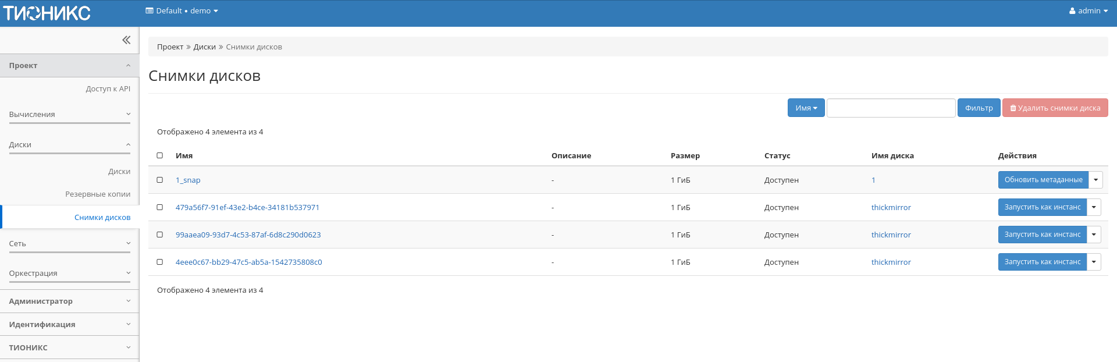The width and height of the screenshot is (1117, 362).
Task: Open action dropdown arrow for 1_snap row
Action: [x=1095, y=180]
